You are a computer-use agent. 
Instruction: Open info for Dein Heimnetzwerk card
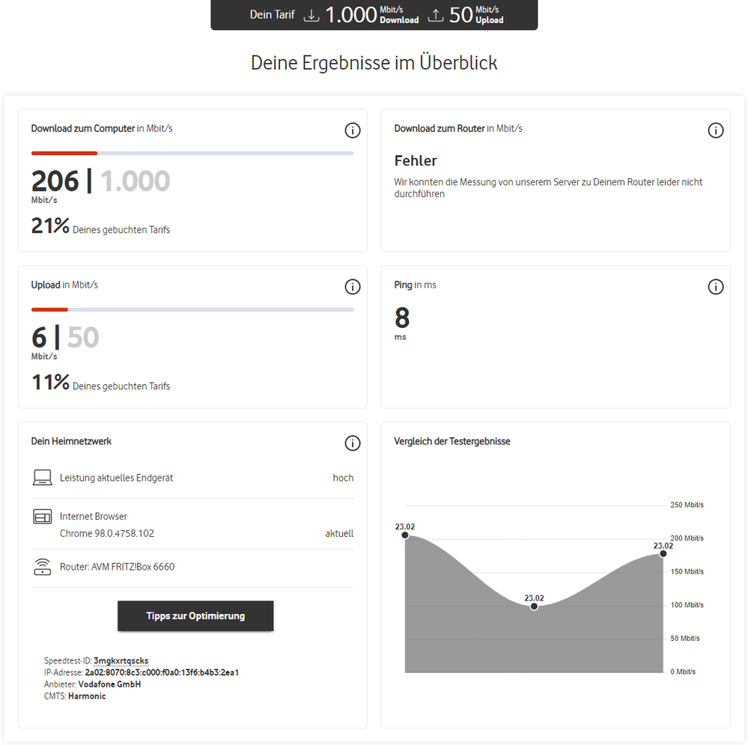[353, 443]
